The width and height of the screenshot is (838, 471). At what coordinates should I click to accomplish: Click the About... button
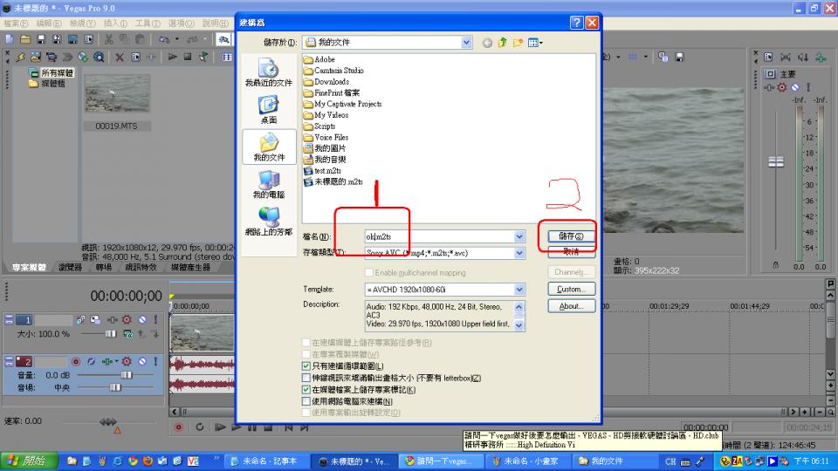point(571,306)
